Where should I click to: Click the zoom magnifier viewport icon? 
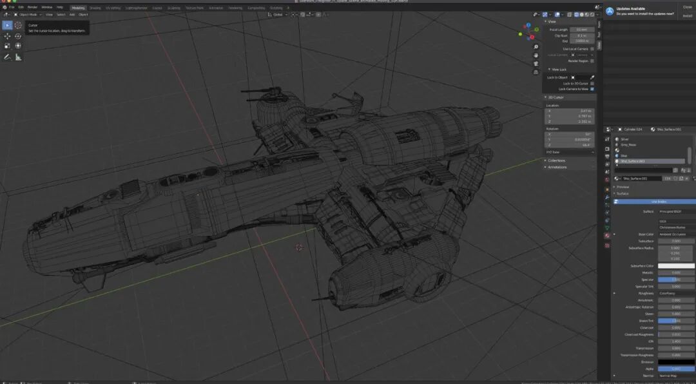click(536, 47)
